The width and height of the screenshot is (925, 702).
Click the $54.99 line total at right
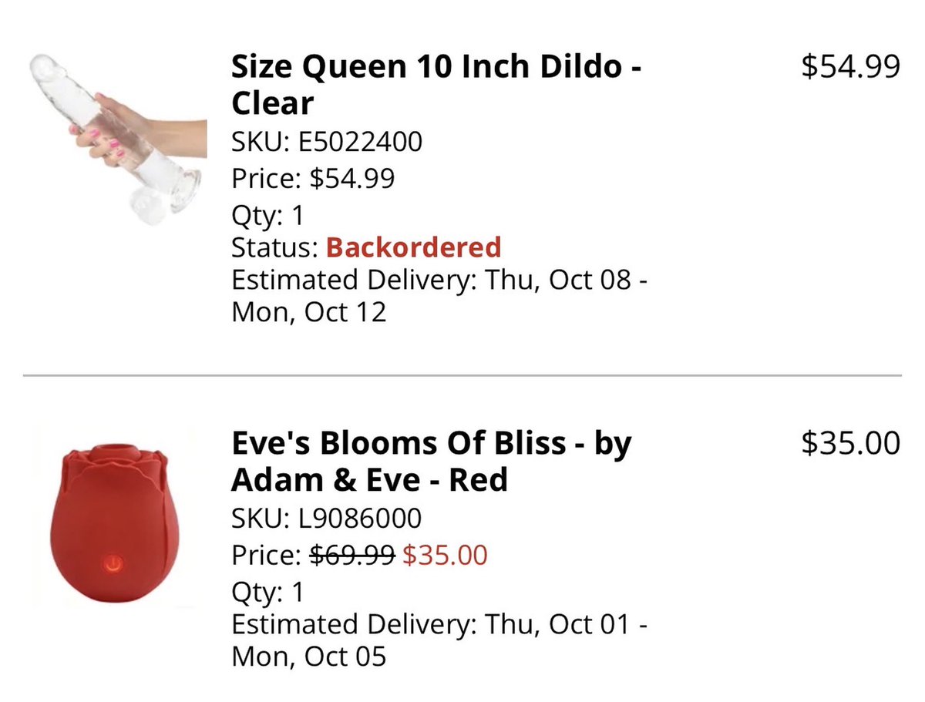(x=850, y=68)
